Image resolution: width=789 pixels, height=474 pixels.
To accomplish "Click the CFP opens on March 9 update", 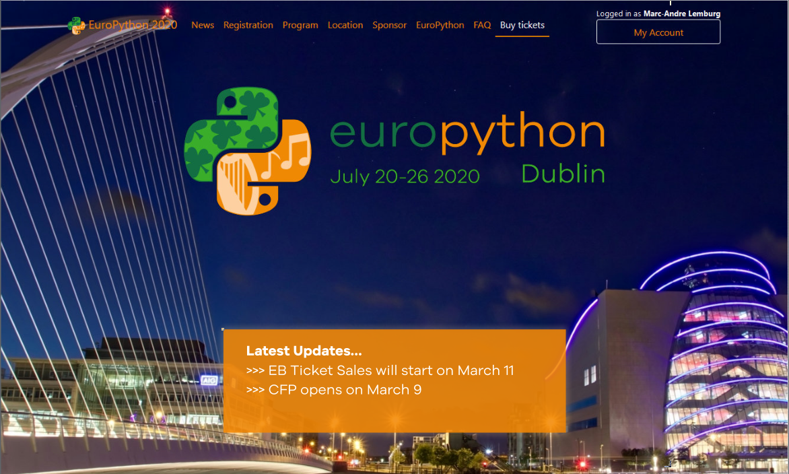I will (334, 389).
